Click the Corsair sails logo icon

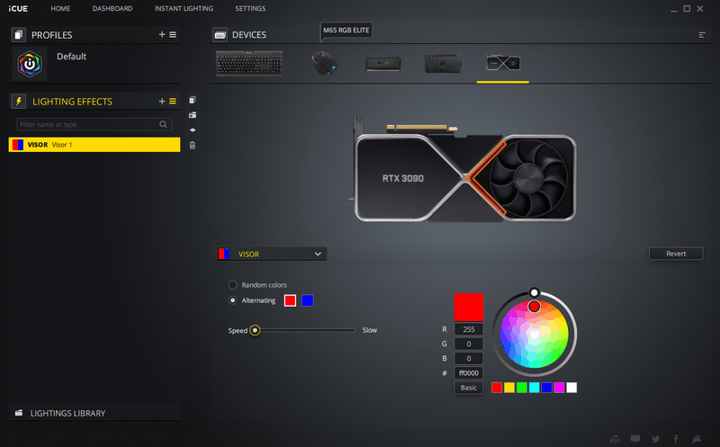coord(697,439)
